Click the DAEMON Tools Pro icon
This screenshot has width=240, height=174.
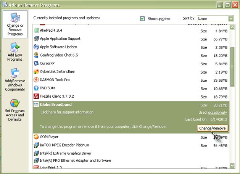[x=36, y=80]
